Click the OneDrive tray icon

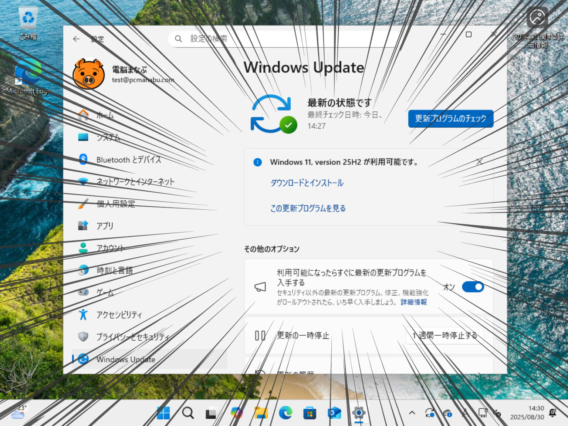(x=447, y=413)
